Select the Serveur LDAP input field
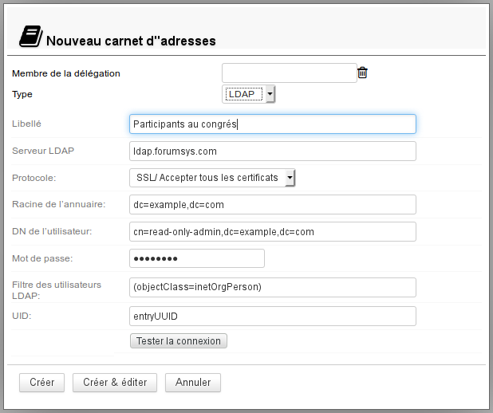Screen dimensions: 493x413 tap(273, 151)
